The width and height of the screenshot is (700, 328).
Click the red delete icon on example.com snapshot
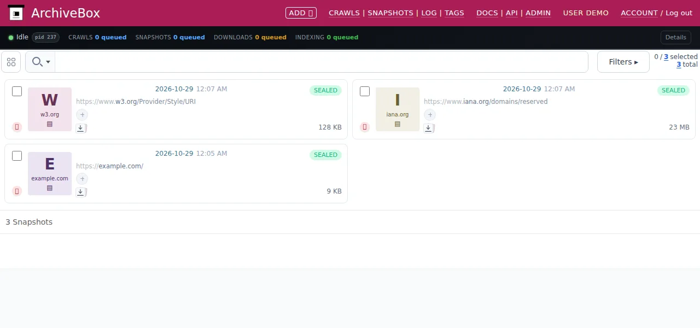(x=17, y=191)
